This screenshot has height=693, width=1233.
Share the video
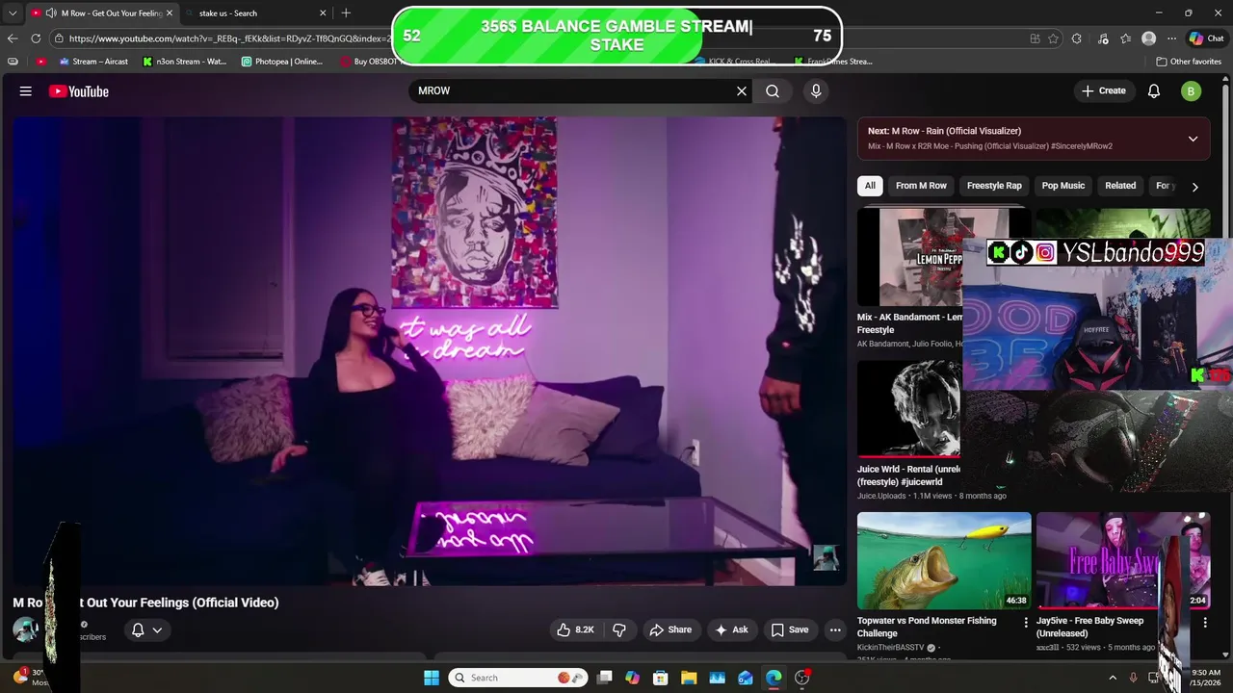tap(670, 629)
